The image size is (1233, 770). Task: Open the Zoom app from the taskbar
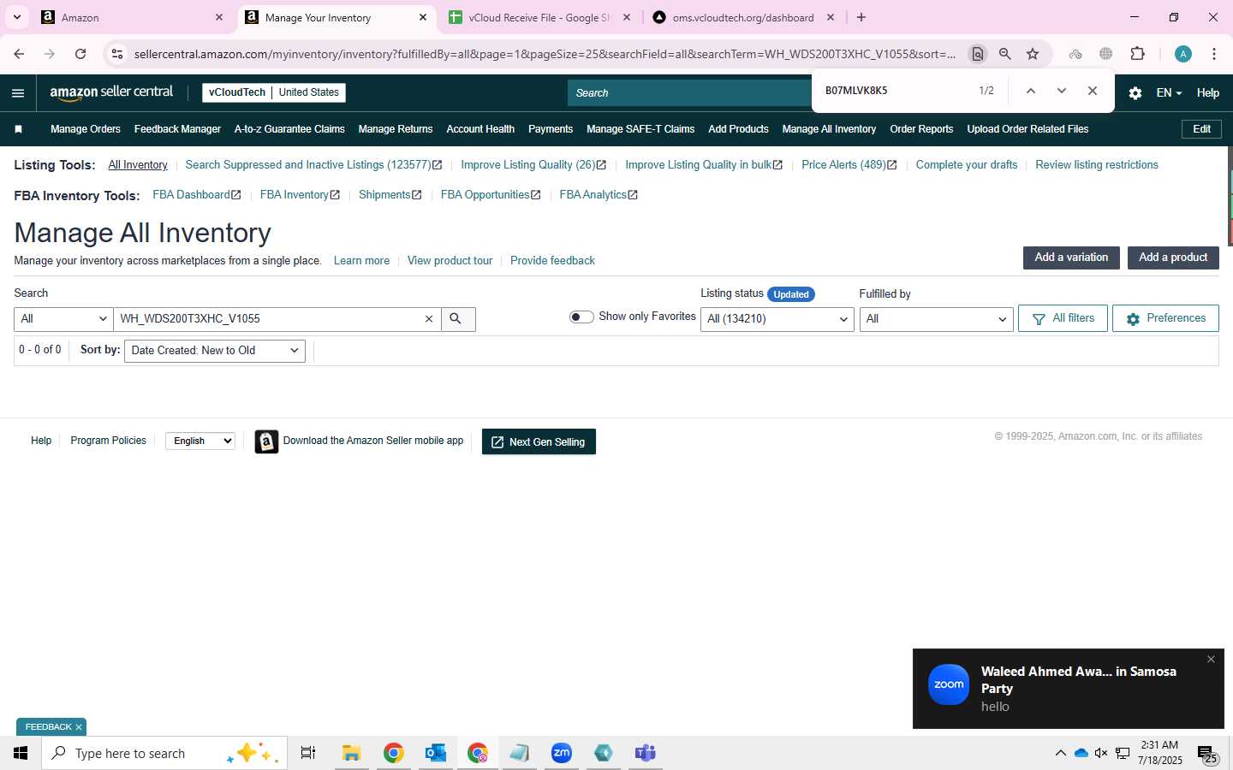pyautogui.click(x=562, y=753)
